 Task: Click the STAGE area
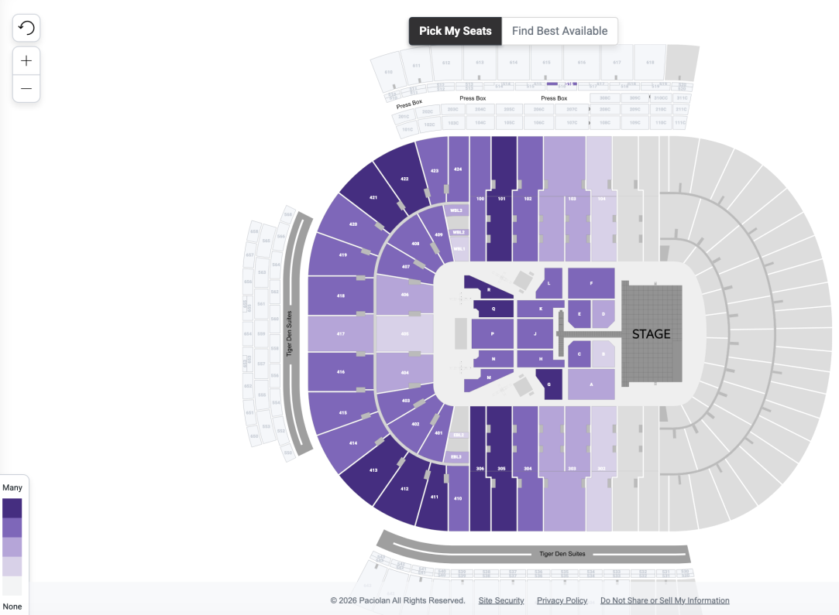click(651, 333)
